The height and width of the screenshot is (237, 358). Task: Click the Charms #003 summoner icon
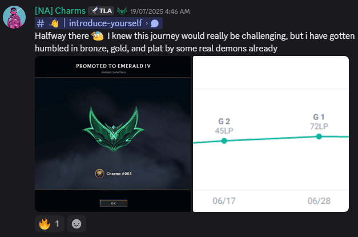[99, 174]
